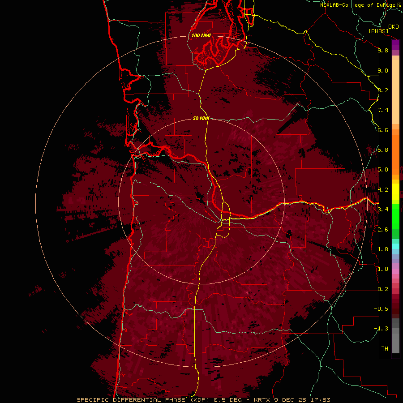The image size is (403, 403).
Task: Click the 1.8 scale value
Action: (x=383, y=249)
